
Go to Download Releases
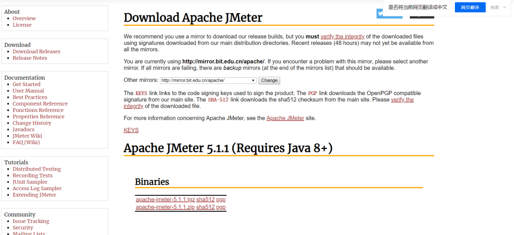coord(36,52)
